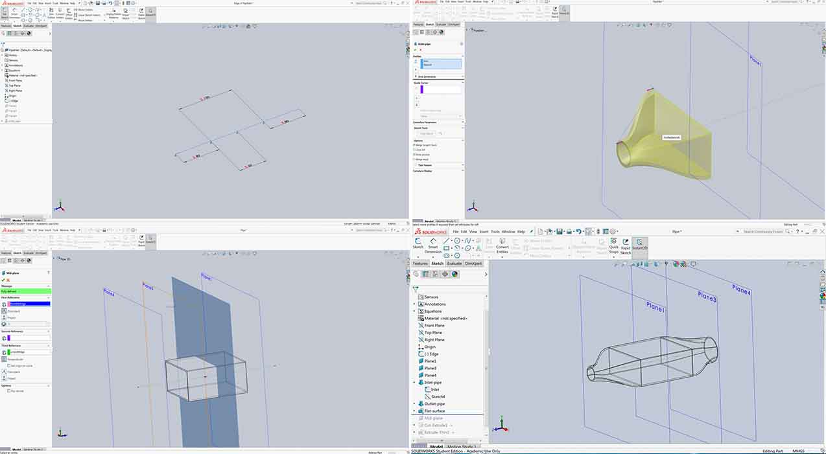This screenshot has height=454, width=826.
Task: Toggle Instant2D in lower-right window
Action: tap(641, 247)
